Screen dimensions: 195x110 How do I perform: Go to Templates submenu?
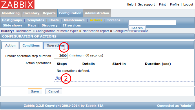point(36,20)
